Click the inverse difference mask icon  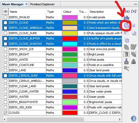point(134,33)
